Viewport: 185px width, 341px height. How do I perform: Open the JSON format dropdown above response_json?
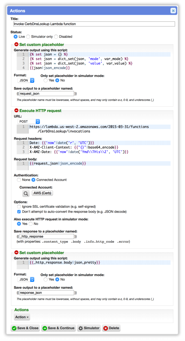click(x=26, y=280)
